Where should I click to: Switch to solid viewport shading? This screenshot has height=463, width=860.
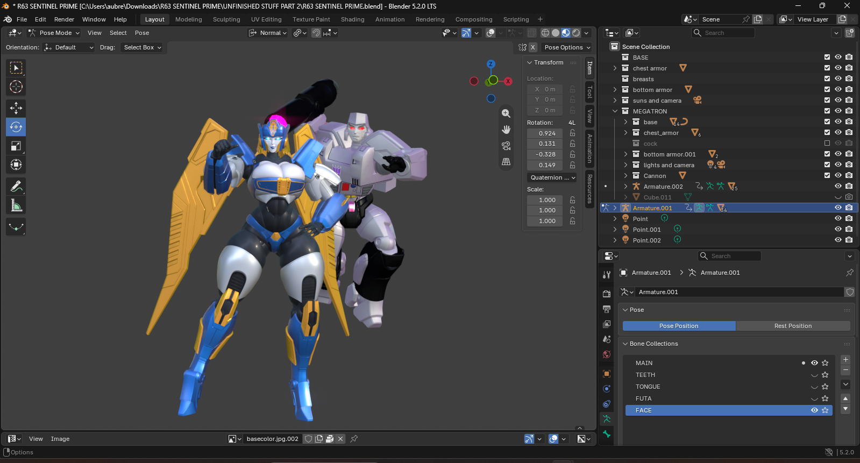pos(556,33)
